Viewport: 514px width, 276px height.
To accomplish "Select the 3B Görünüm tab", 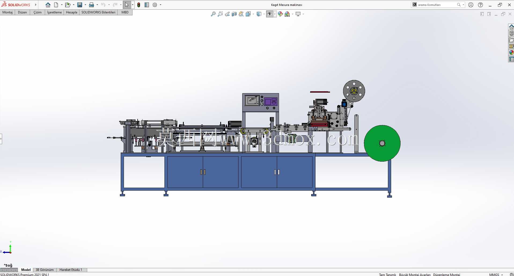I will coord(45,270).
